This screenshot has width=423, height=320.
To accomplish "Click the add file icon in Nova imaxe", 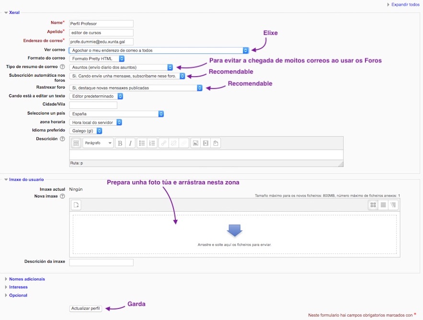I will tap(76, 205).
